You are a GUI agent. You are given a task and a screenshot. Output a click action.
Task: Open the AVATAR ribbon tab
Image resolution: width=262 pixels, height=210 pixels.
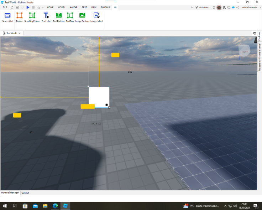pos(74,7)
